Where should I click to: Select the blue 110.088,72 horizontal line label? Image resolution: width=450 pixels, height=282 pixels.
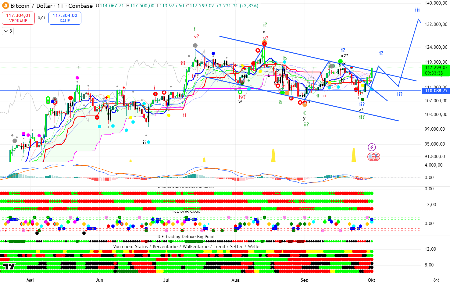pos(436,91)
